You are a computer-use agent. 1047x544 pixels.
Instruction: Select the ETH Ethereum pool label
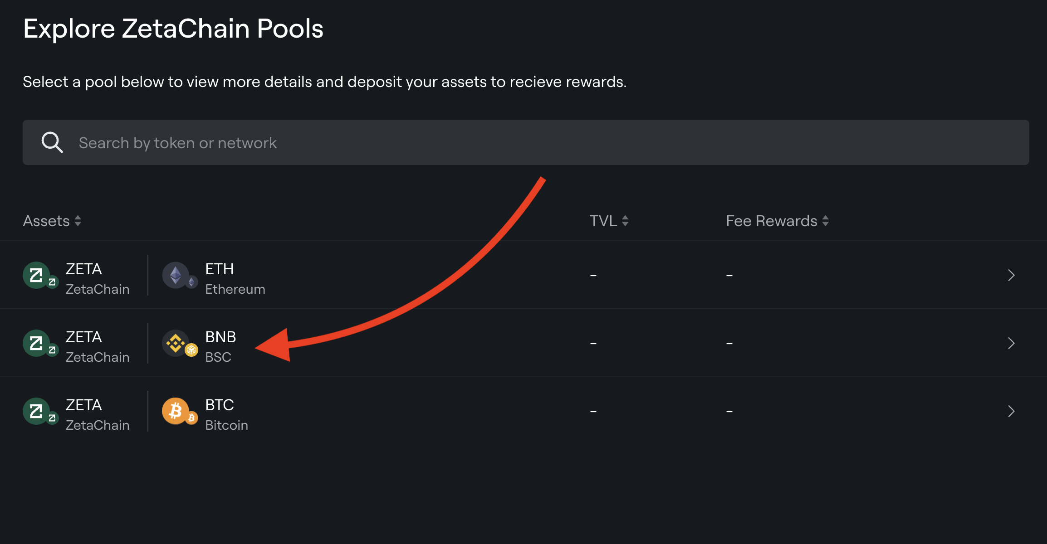[x=235, y=279]
